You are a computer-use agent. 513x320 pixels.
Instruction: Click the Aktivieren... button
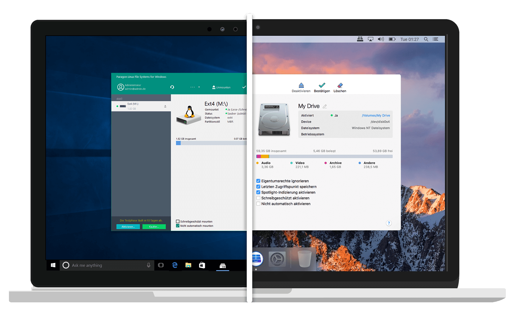(128, 227)
